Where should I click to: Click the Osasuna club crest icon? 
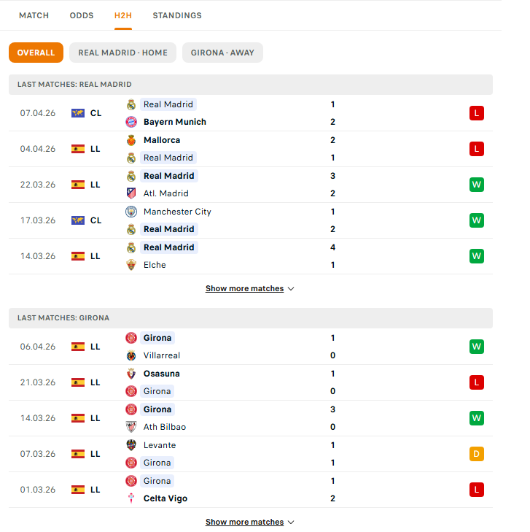tap(131, 374)
